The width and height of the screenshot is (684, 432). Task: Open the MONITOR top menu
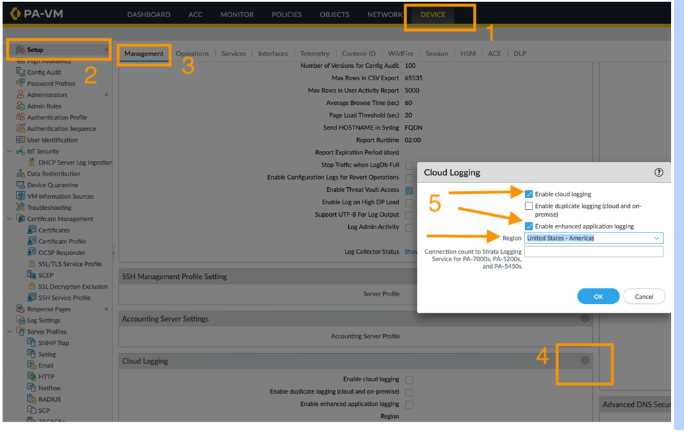pos(237,14)
